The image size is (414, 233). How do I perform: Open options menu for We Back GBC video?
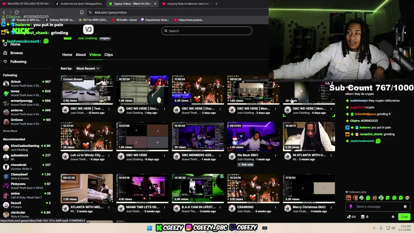276,155
